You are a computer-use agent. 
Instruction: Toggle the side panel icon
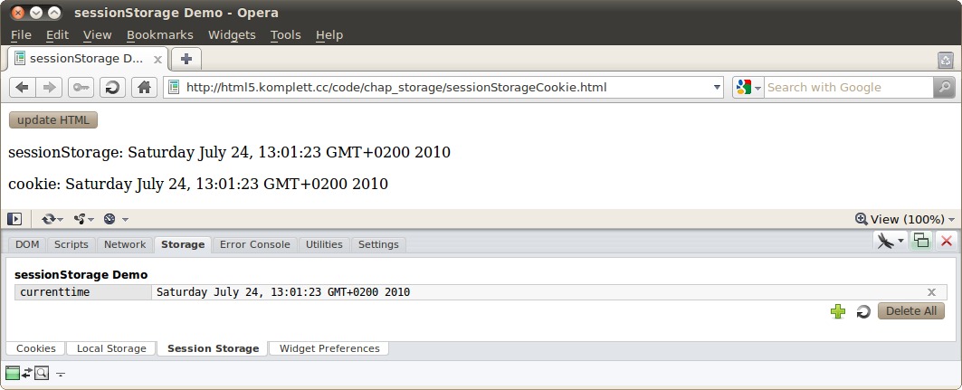[14, 219]
